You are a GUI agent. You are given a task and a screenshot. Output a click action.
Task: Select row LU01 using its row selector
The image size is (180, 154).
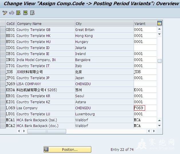click(3, 114)
